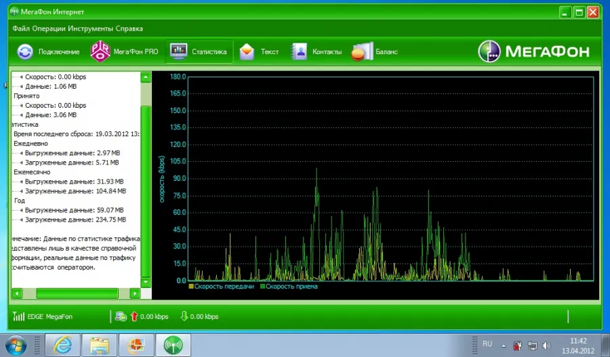Open the Текст envelope icon
610x357 pixels.
click(x=247, y=51)
